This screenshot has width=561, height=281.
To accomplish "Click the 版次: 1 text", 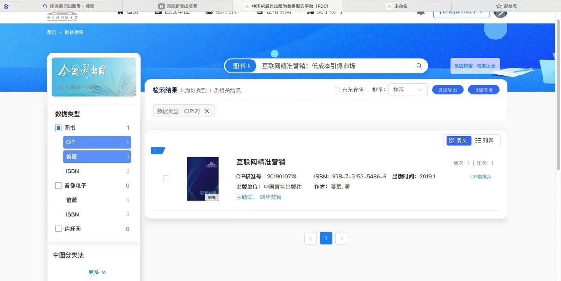I will click(462, 163).
